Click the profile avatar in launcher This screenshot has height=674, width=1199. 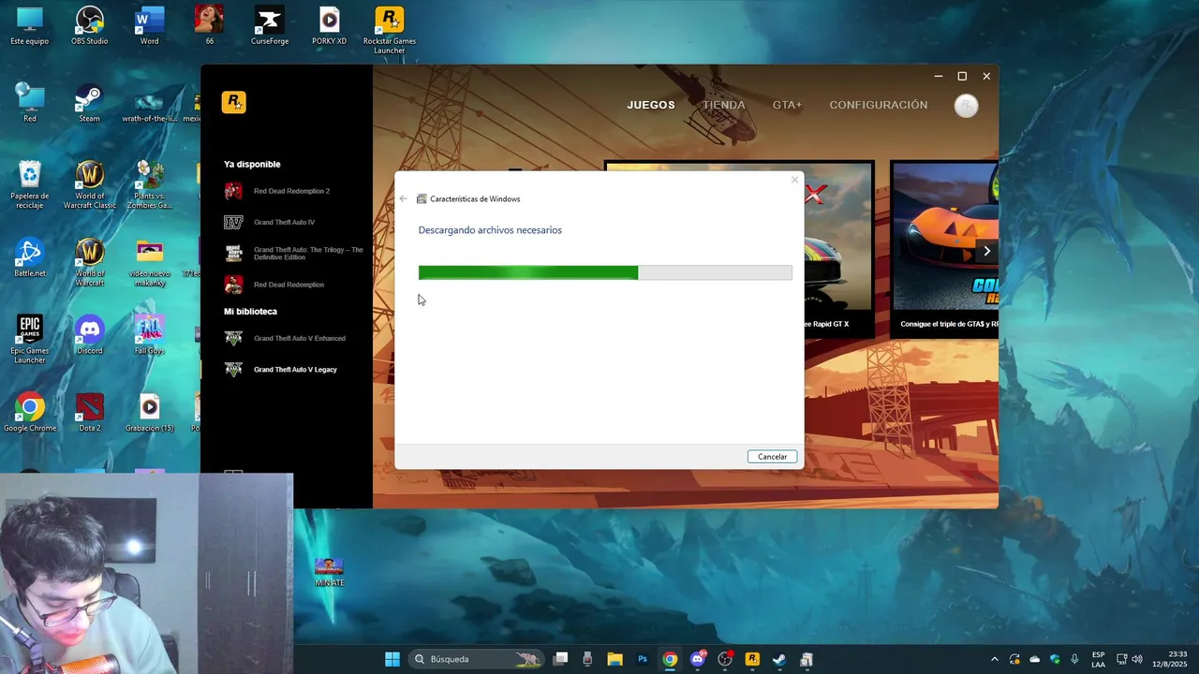966,106
